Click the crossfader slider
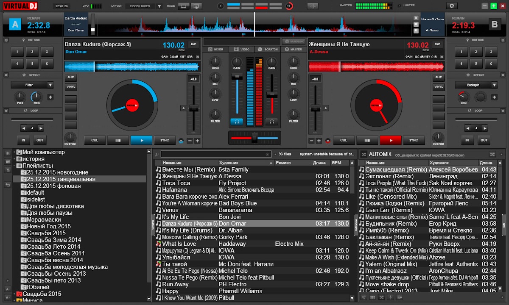Image resolution: width=509 pixels, height=305 pixels. 254,138
